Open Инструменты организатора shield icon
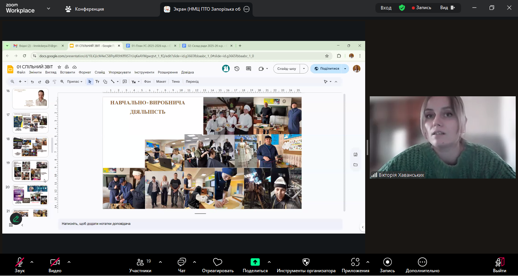 click(306, 262)
